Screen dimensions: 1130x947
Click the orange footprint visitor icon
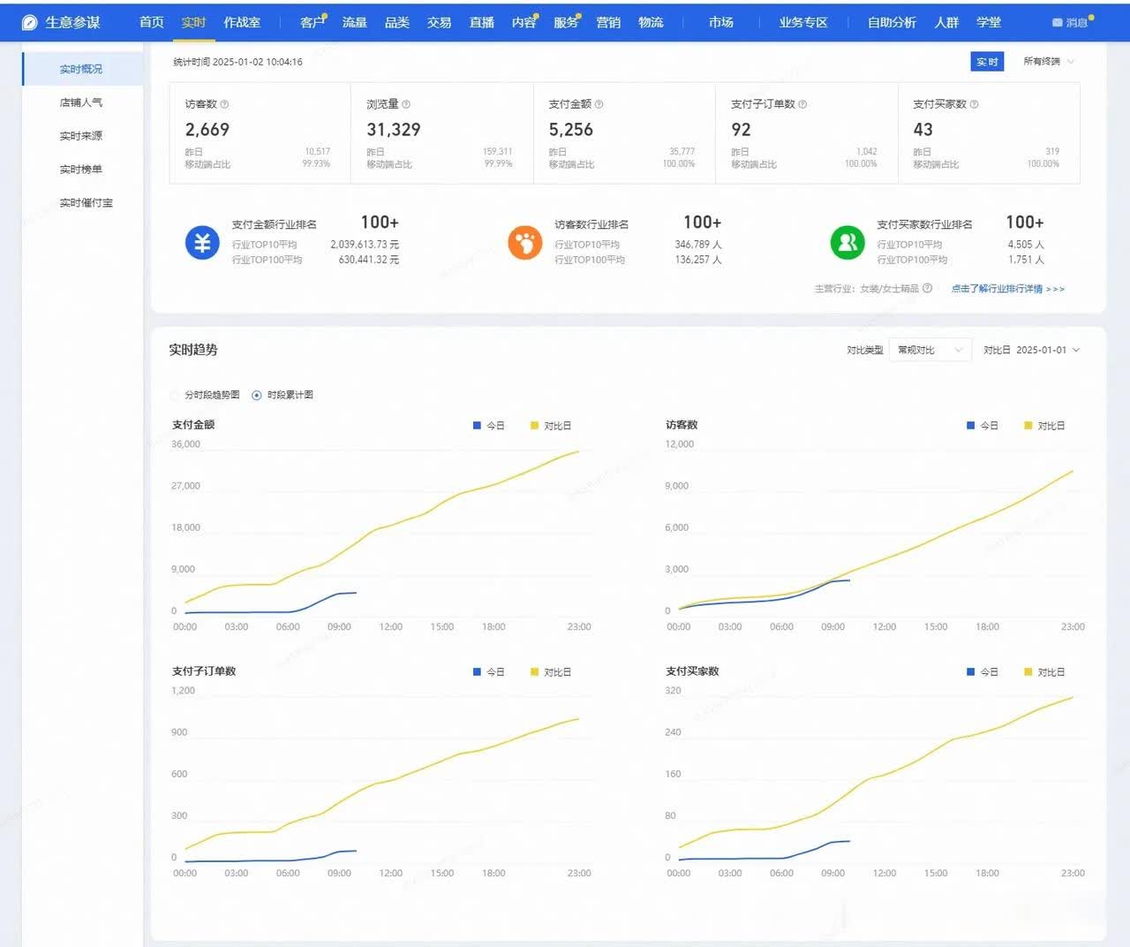point(525,242)
